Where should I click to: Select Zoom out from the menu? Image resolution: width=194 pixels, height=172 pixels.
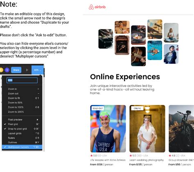(x=22, y=94)
